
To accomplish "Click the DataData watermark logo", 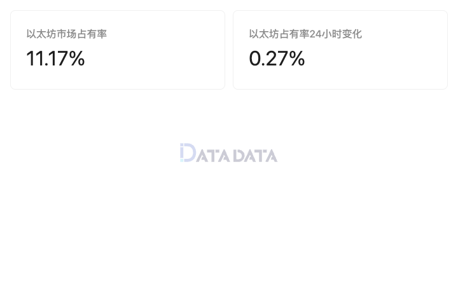I will click(x=229, y=153).
